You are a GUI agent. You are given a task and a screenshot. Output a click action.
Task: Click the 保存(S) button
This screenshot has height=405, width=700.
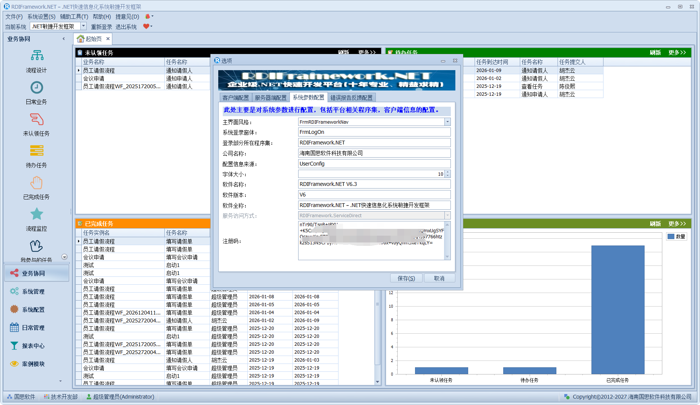coord(406,278)
